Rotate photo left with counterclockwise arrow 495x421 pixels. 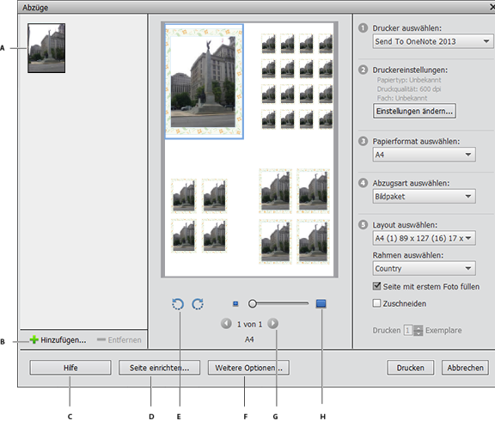(178, 304)
